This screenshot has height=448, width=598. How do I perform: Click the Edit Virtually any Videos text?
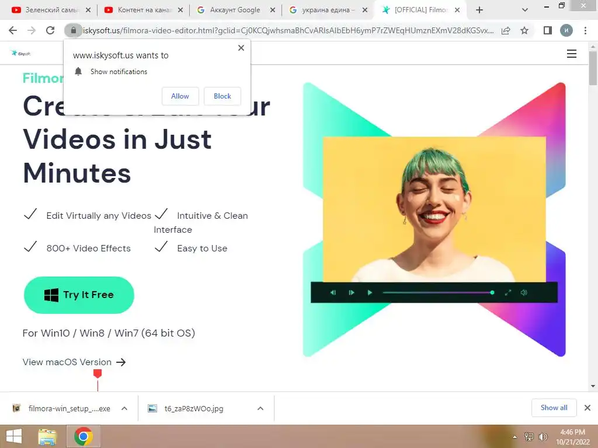tap(99, 216)
